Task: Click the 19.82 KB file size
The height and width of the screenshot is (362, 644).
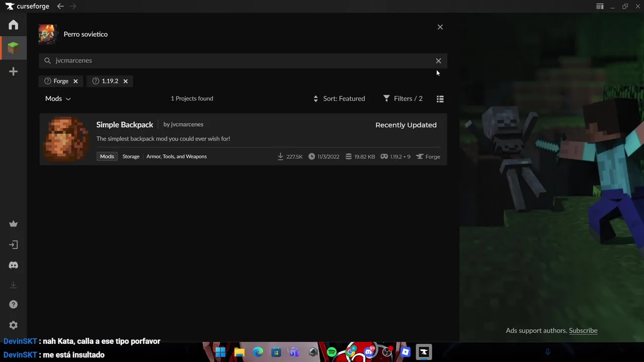Action: coord(360,156)
